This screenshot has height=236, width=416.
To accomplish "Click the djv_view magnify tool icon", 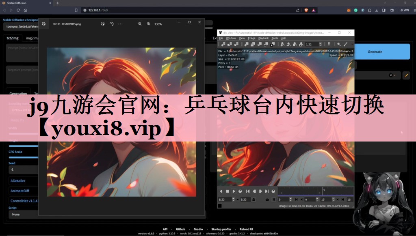I will pyautogui.click(x=339, y=44).
